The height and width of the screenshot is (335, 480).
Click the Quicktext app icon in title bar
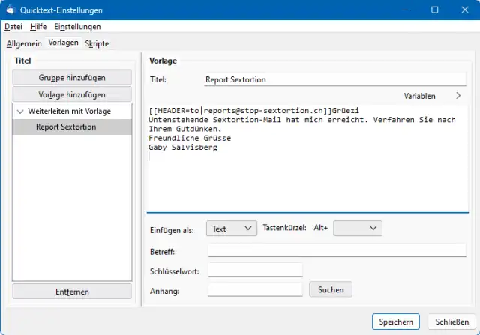(10, 10)
